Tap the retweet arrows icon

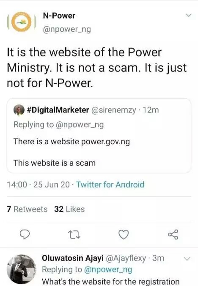74,234
